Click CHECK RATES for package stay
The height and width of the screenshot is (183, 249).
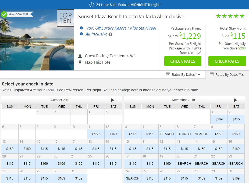pos(183,61)
